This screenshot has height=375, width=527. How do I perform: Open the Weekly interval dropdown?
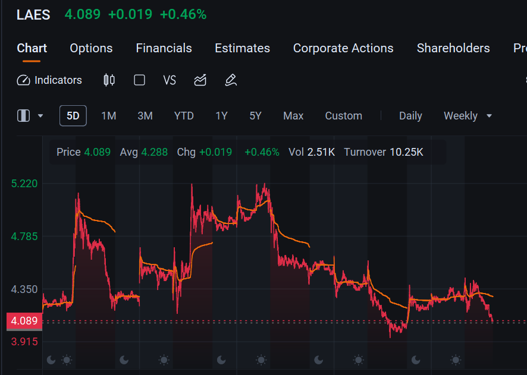(468, 116)
